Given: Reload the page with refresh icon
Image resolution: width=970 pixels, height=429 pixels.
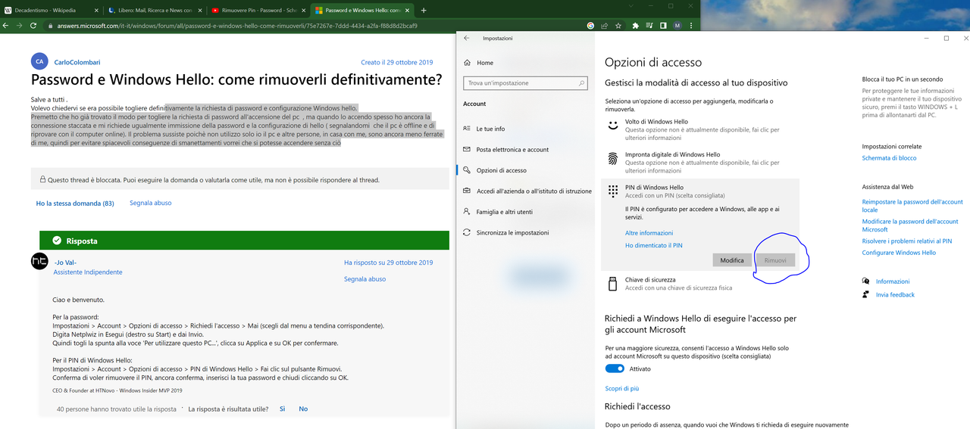Looking at the screenshot, I should tap(33, 25).
